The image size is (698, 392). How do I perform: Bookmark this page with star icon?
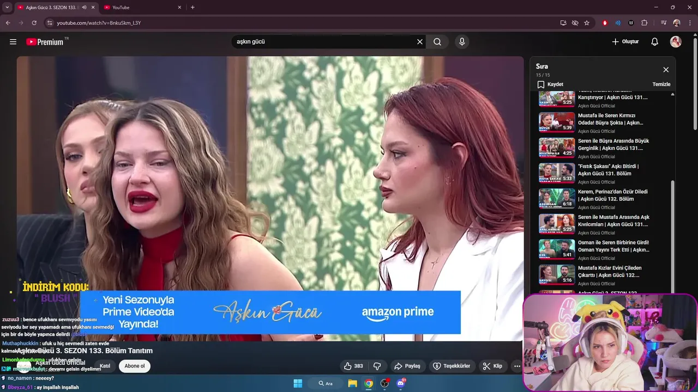tap(587, 23)
